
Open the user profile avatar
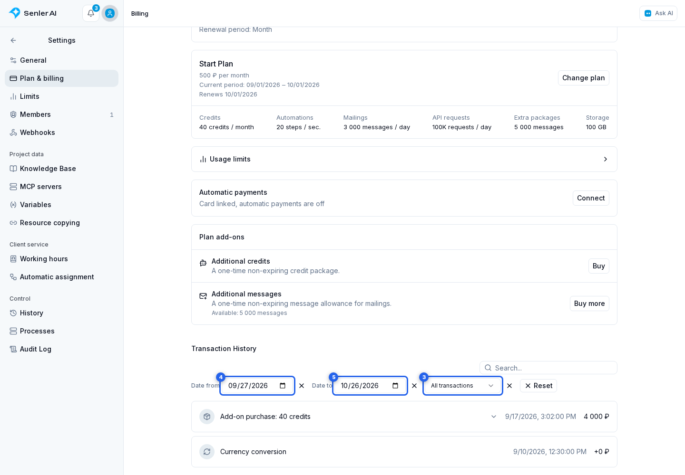pyautogui.click(x=110, y=13)
